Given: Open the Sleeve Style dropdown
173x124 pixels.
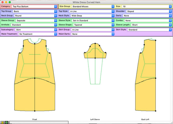Looking at the screenshot, I should pos(93,20).
